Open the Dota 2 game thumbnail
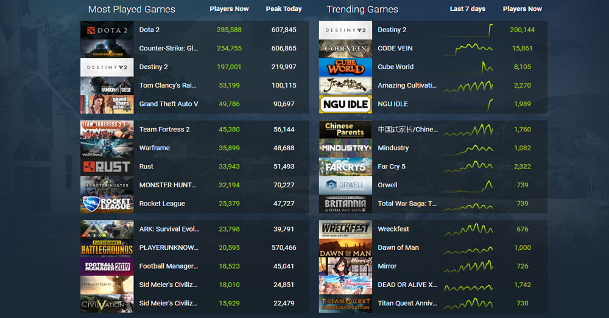This screenshot has height=318, width=609. 107,30
